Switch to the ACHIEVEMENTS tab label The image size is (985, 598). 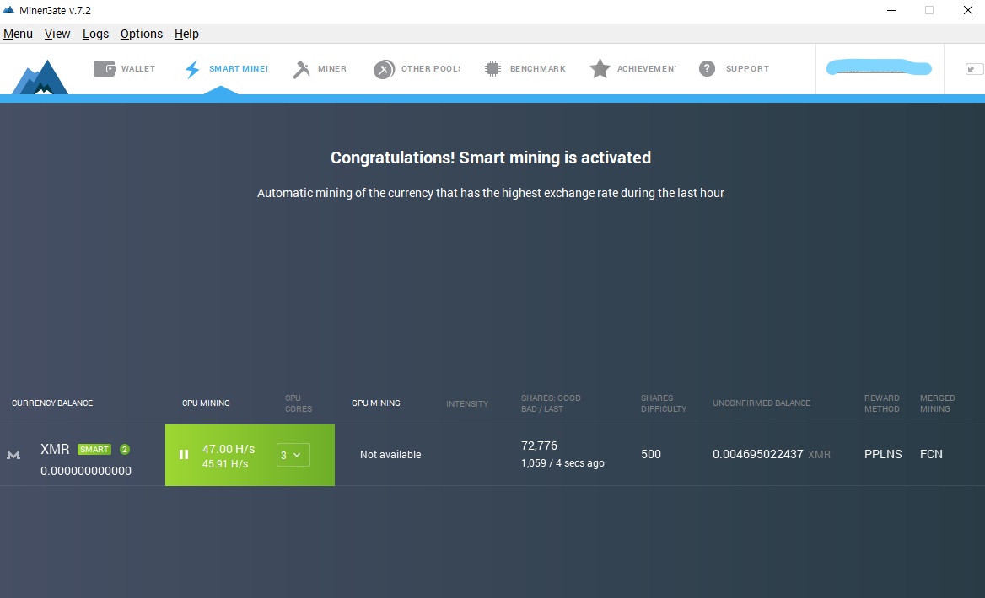[646, 68]
